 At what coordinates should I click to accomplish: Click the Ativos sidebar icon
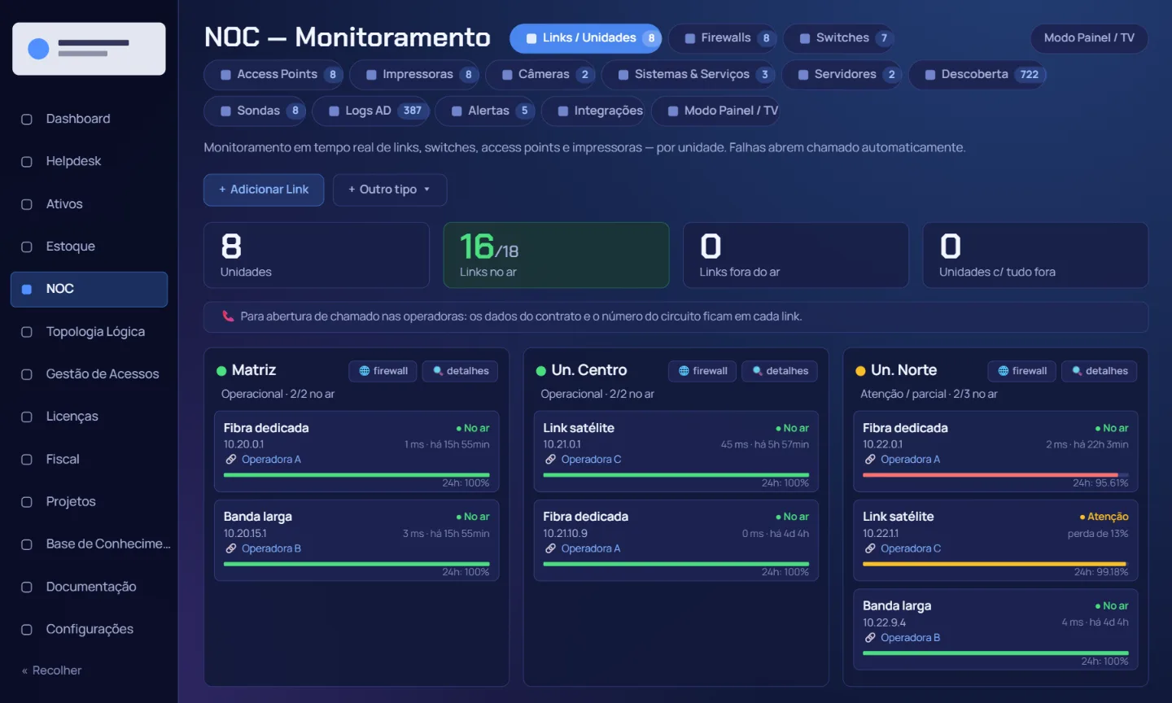tap(27, 204)
